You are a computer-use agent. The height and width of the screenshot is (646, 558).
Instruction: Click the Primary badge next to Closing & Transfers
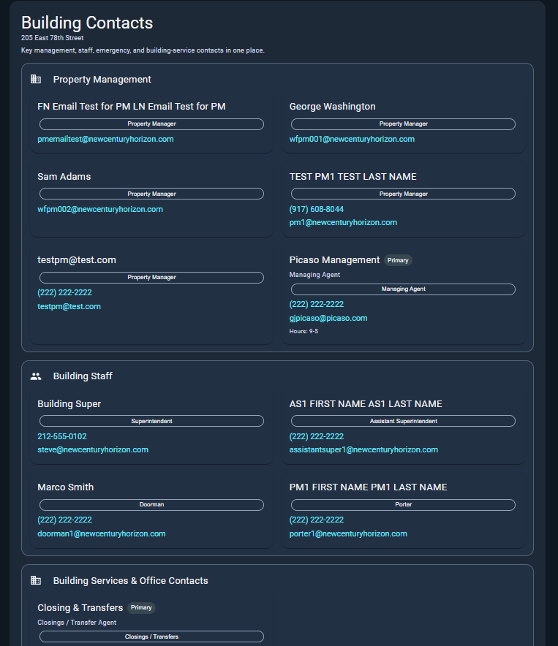(x=141, y=608)
